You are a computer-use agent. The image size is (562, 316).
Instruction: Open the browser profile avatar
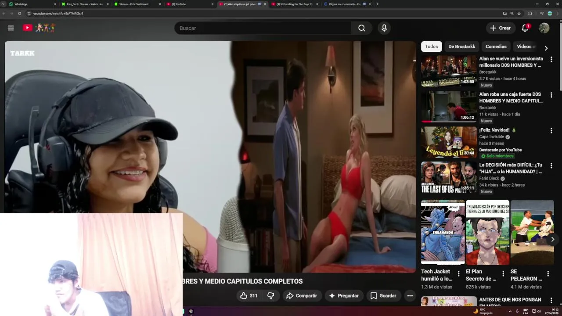click(550, 14)
